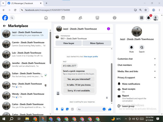
Task: Click the conversation list scrollbar
Action: [x=50, y=48]
